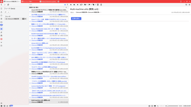Toggle panel visibility in status bar
Image resolution: width=191 pixels, height=107 pixels.
coord(1,106)
